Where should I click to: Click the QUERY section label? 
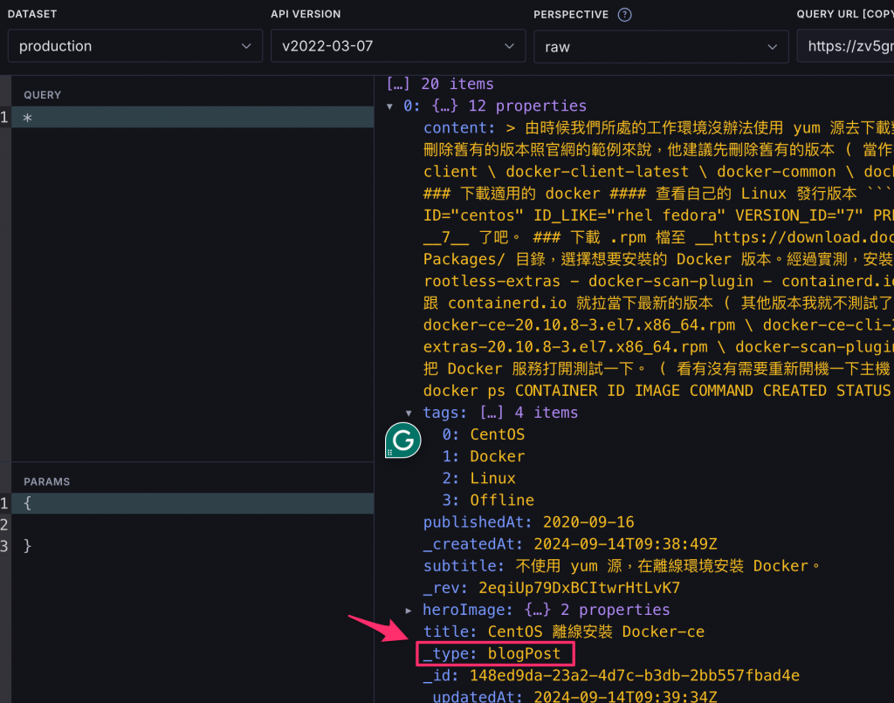click(42, 95)
